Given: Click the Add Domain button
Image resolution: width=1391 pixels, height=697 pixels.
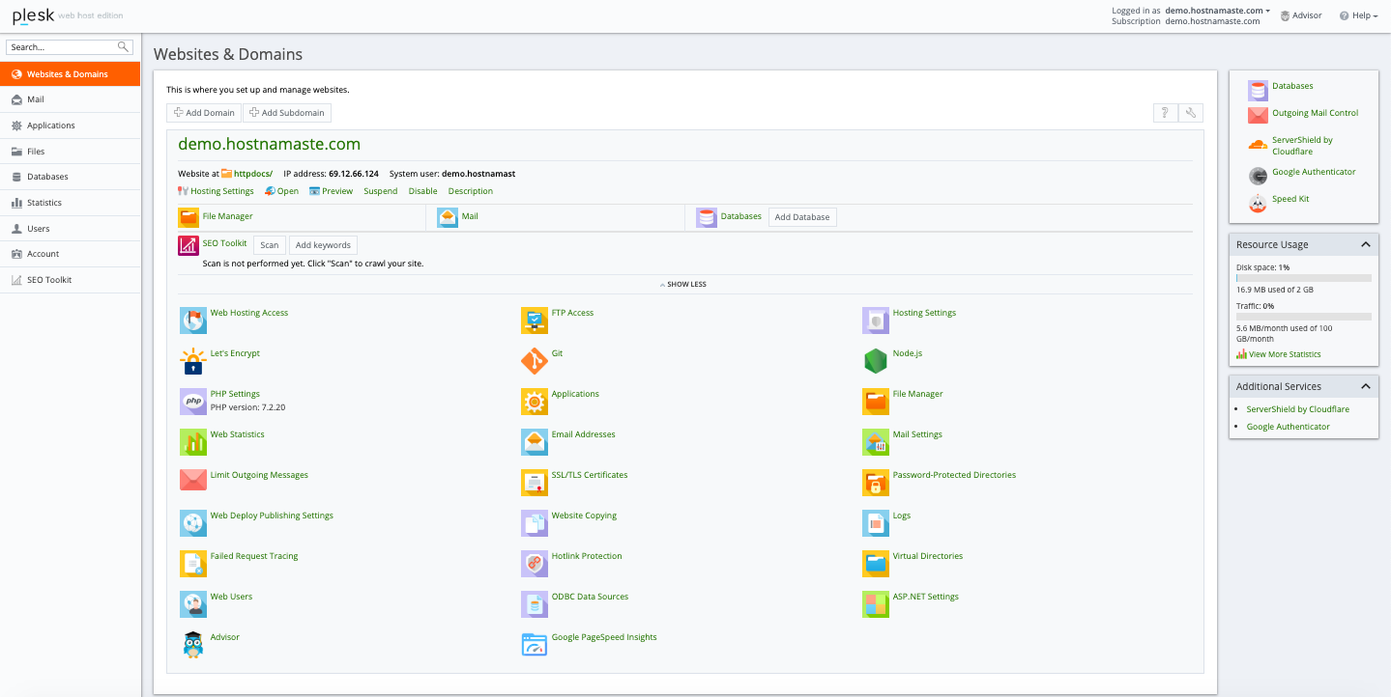Looking at the screenshot, I should (204, 113).
